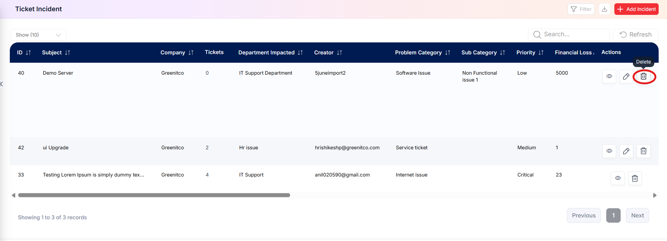This screenshot has width=667, height=241.
Task: Delete the Demo Server incident row
Action: (643, 76)
